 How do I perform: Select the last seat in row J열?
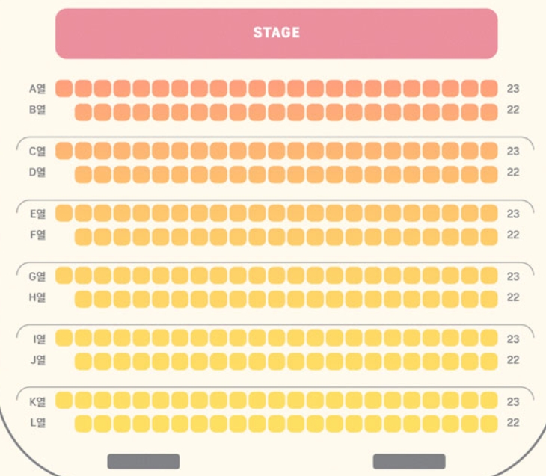click(489, 362)
